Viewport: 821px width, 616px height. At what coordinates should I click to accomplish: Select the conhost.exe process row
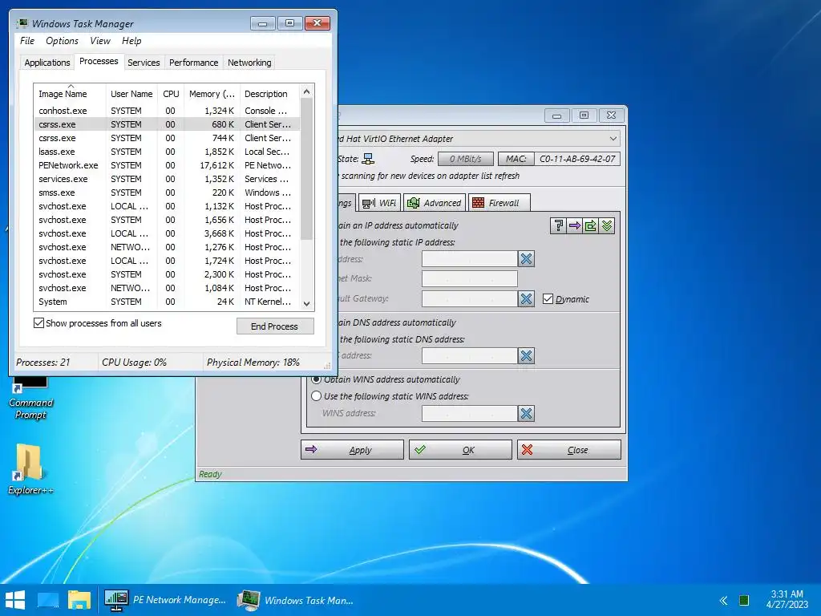pos(167,111)
